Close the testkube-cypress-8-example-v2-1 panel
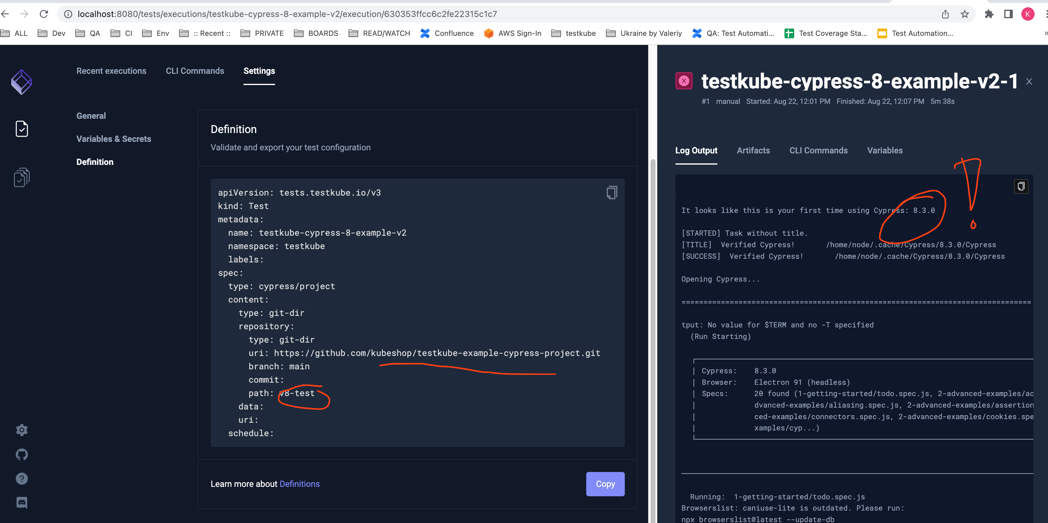Viewport: 1048px width, 523px height. point(1029,81)
